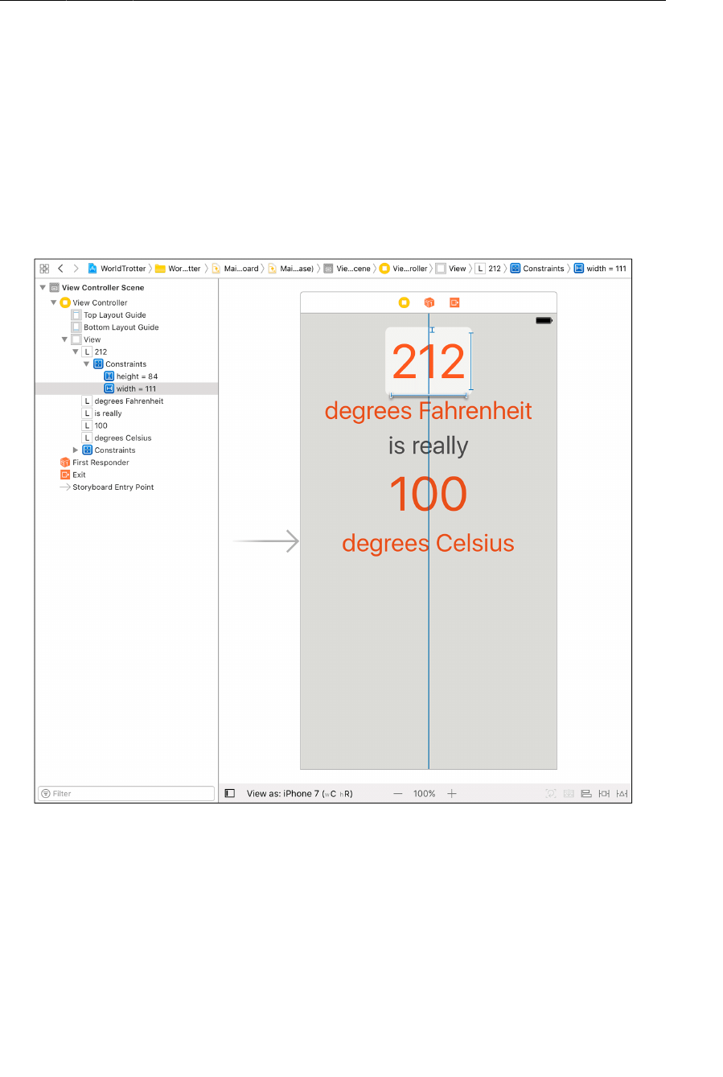Viewport: 723px width, 1077px height.
Task: Collapse the 212 label disclosure triangle
Action: pos(76,351)
